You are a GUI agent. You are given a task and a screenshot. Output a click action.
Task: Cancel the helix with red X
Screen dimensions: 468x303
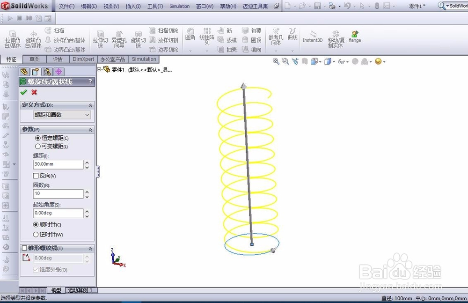[x=34, y=92]
